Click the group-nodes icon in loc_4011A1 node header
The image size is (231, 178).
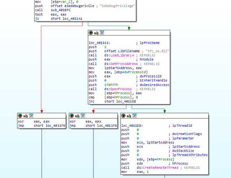point(102,33)
